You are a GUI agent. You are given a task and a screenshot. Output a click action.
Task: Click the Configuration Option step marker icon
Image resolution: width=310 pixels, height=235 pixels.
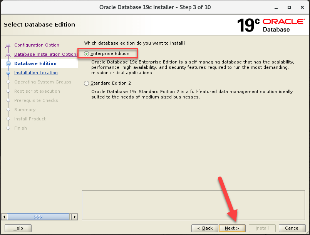[x=8, y=46]
